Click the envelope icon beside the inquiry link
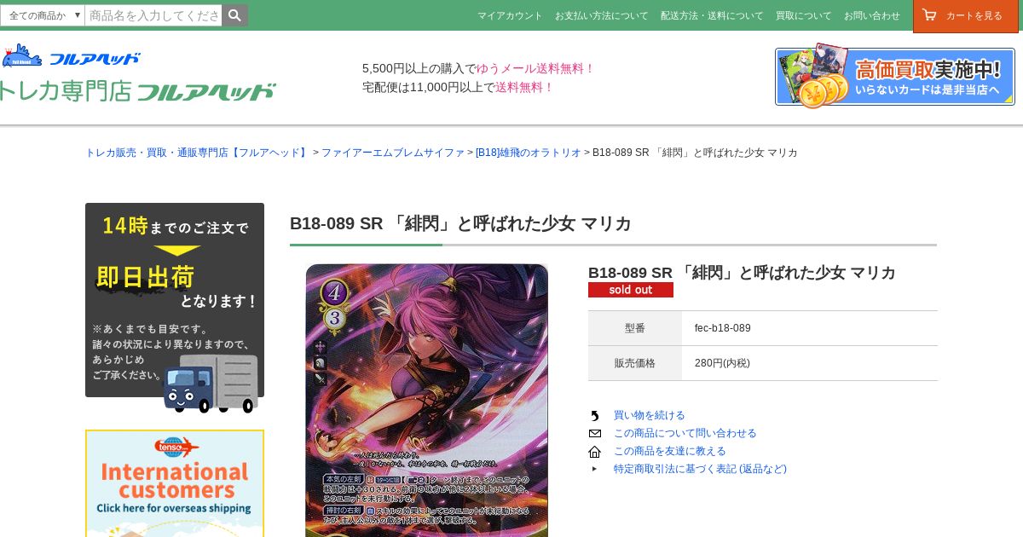This screenshot has height=537, width=1023. click(595, 433)
